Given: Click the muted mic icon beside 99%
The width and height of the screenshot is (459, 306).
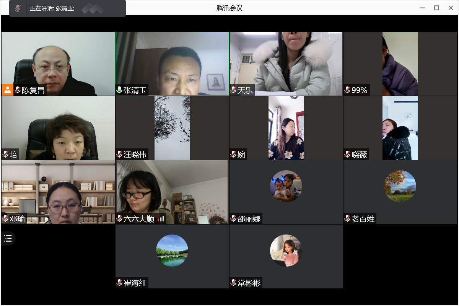Looking at the screenshot, I should coord(347,90).
